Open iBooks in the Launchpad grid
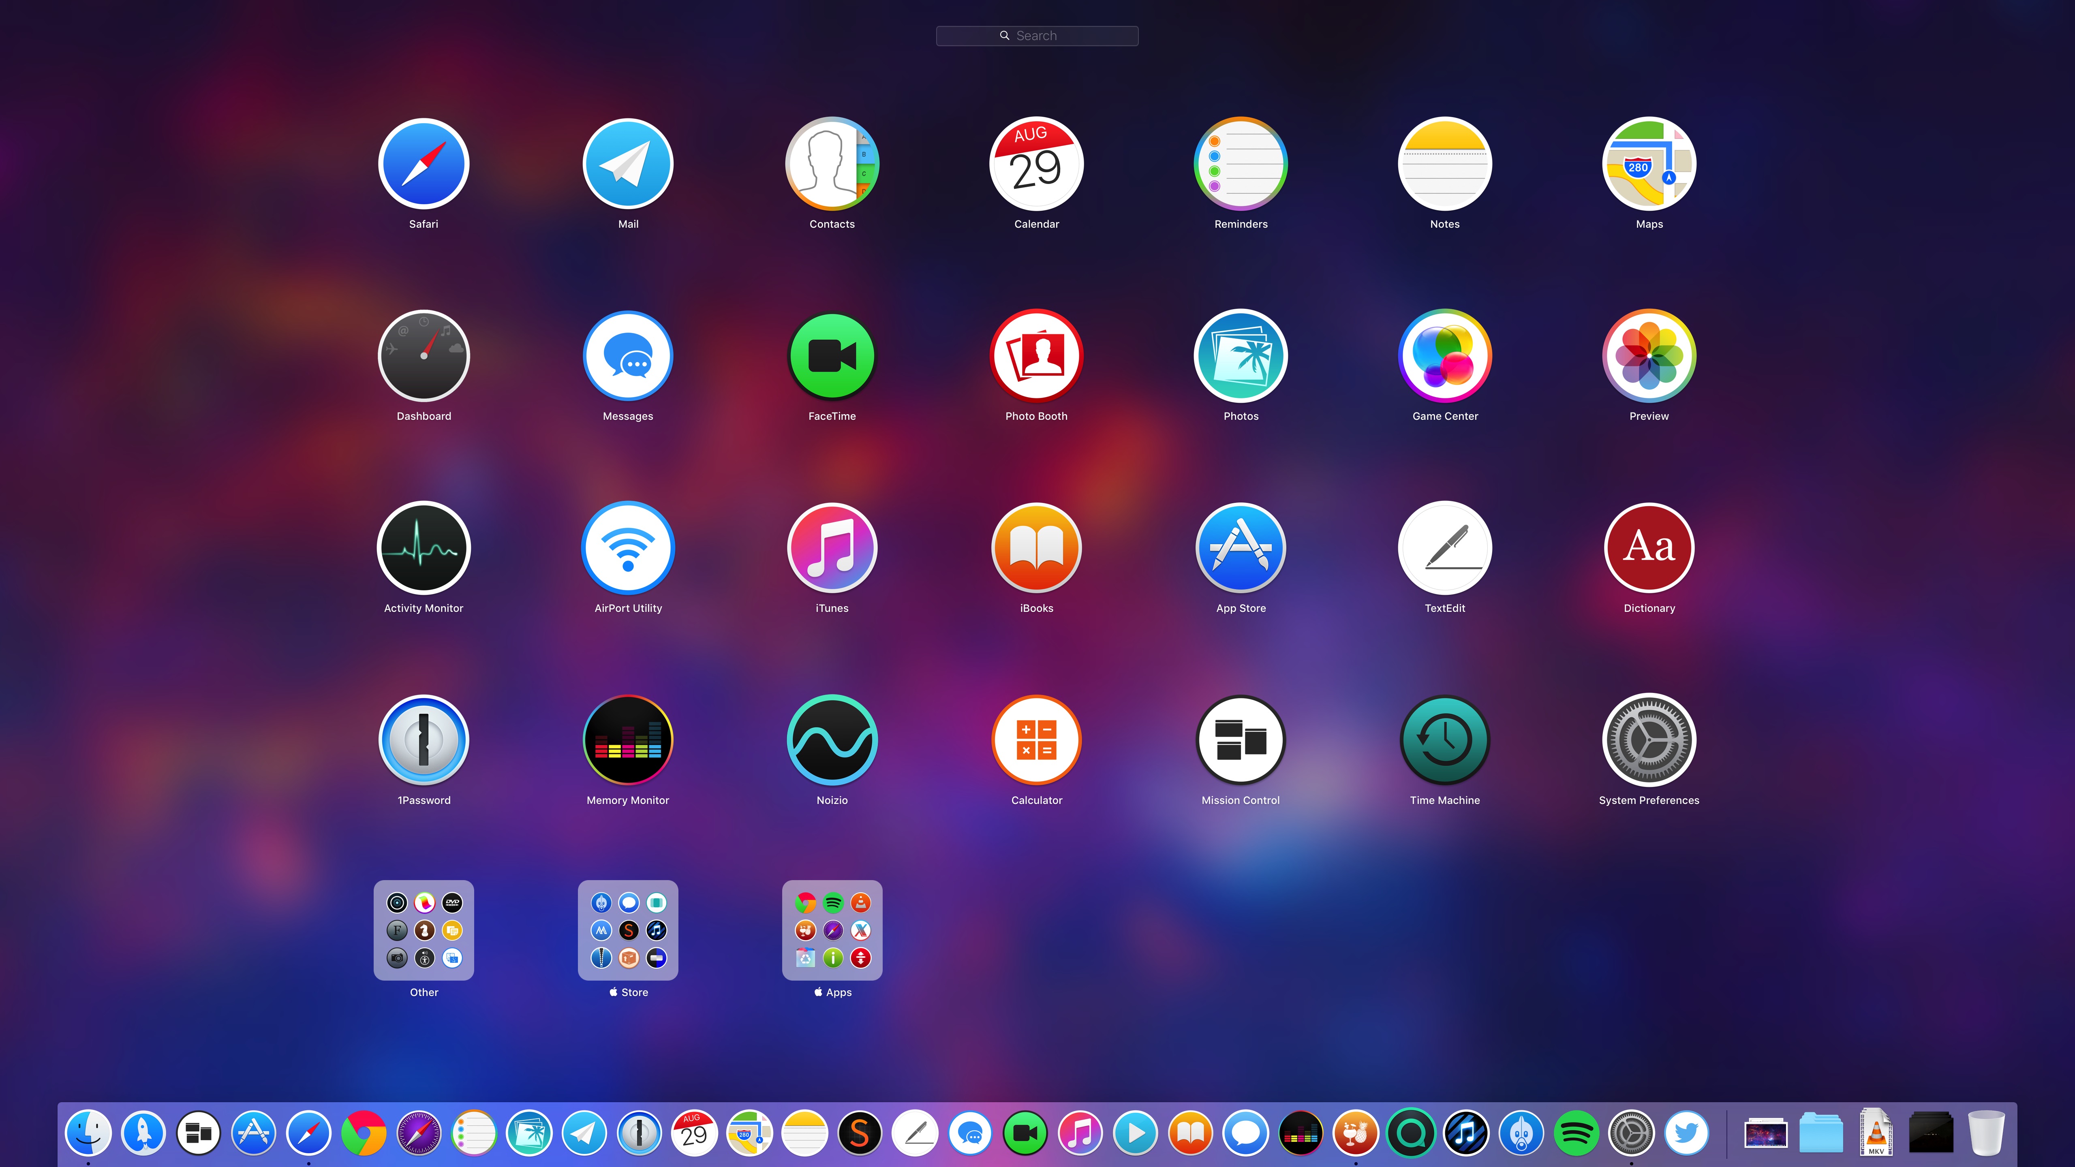The image size is (2075, 1167). 1037,548
